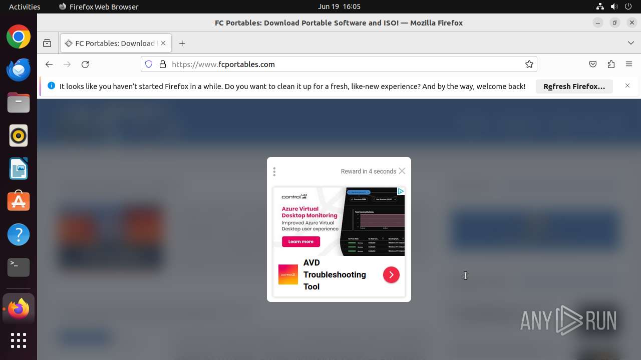Reload the current page
Viewport: 641px width, 360px height.
click(85, 64)
